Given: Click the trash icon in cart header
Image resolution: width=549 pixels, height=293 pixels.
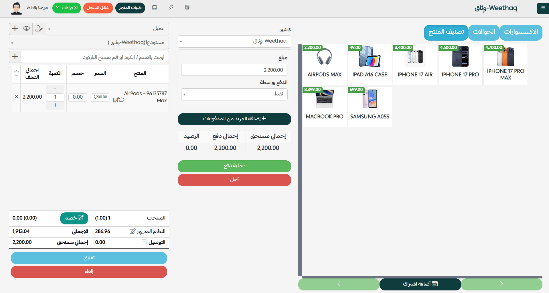Looking at the screenshot, I should tap(17, 73).
